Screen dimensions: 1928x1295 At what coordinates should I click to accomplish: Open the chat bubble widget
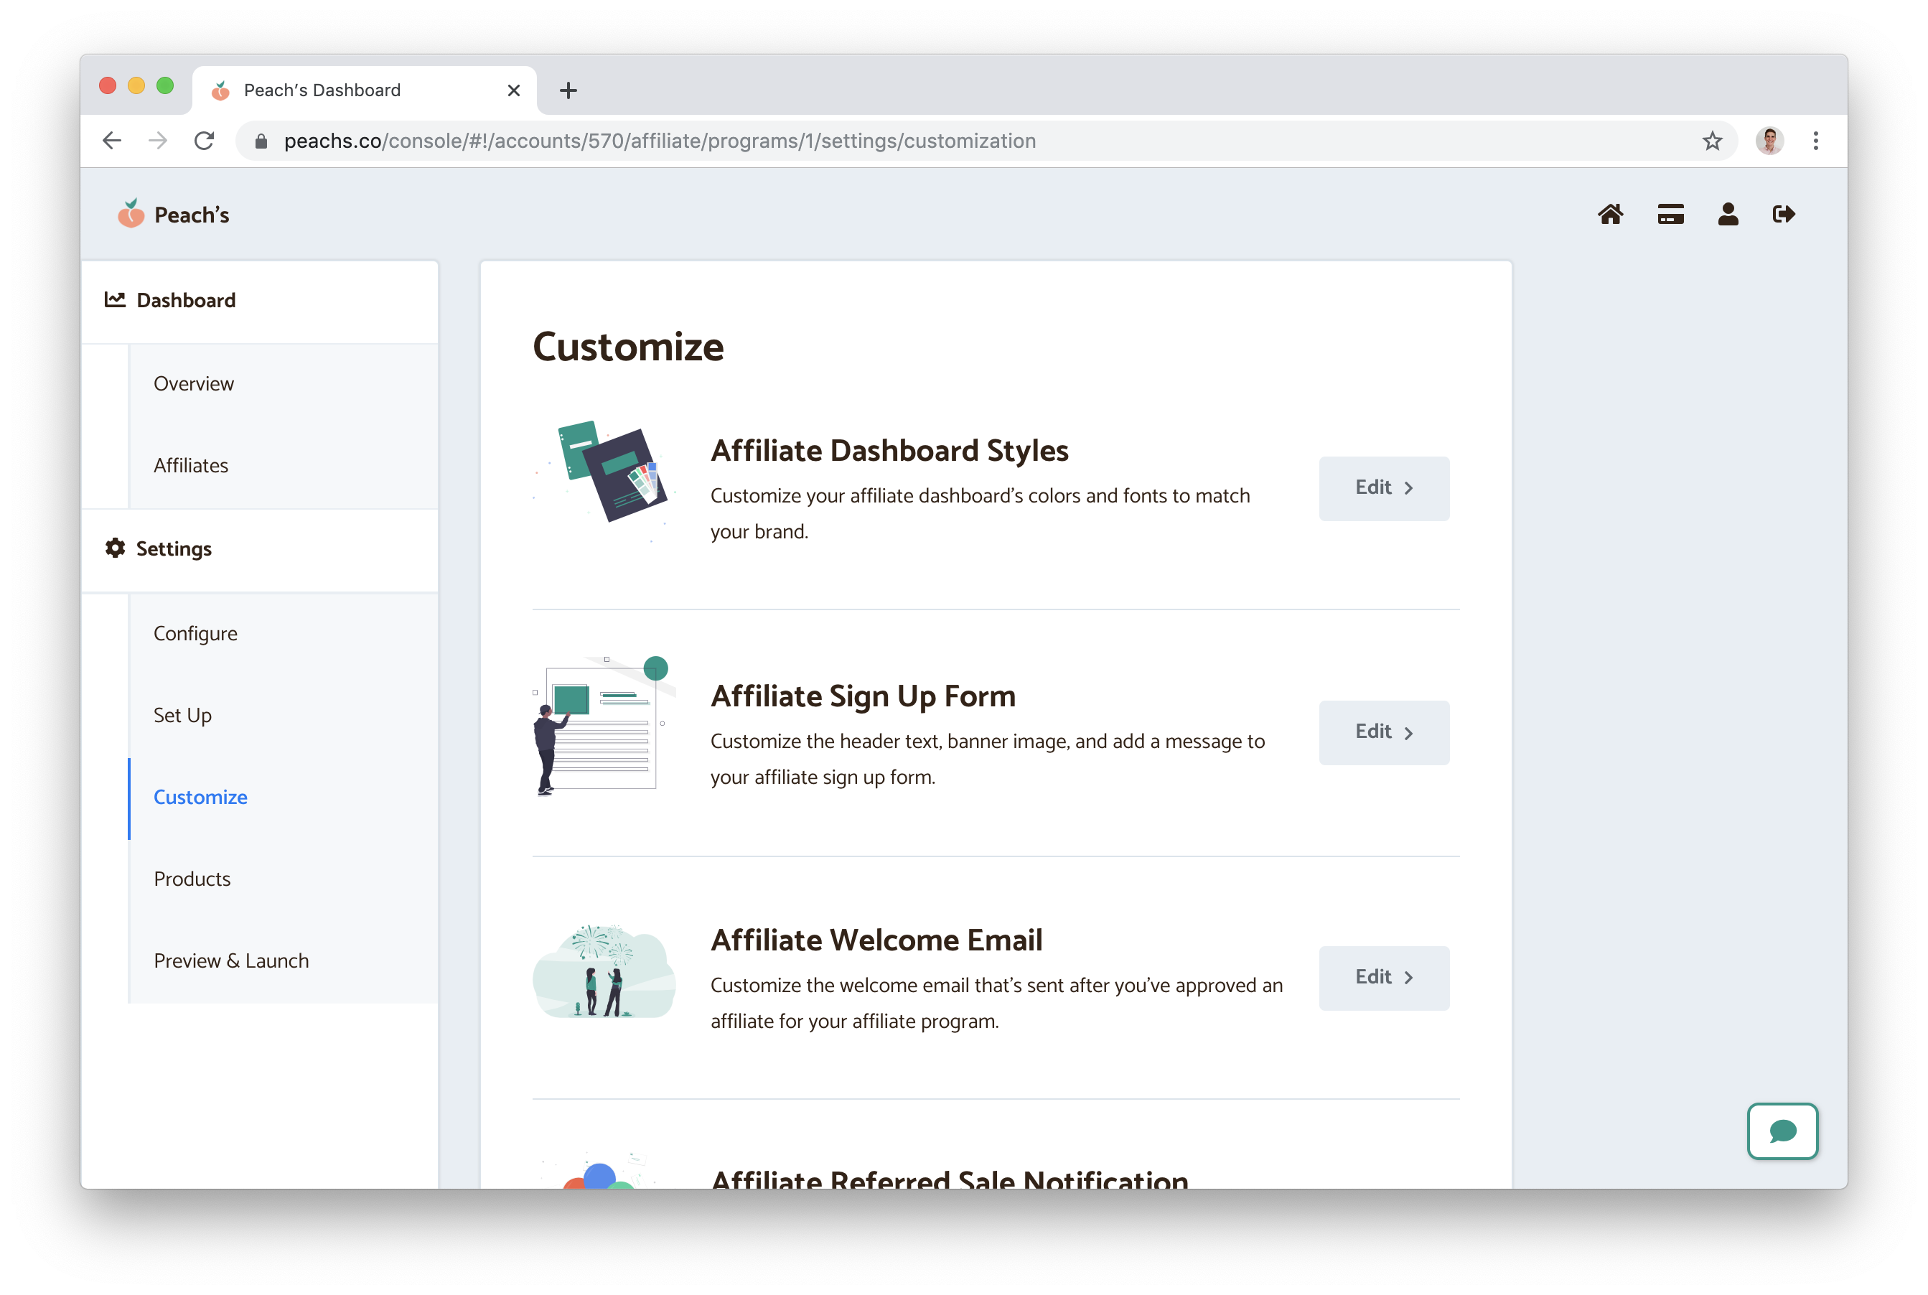[1782, 1131]
